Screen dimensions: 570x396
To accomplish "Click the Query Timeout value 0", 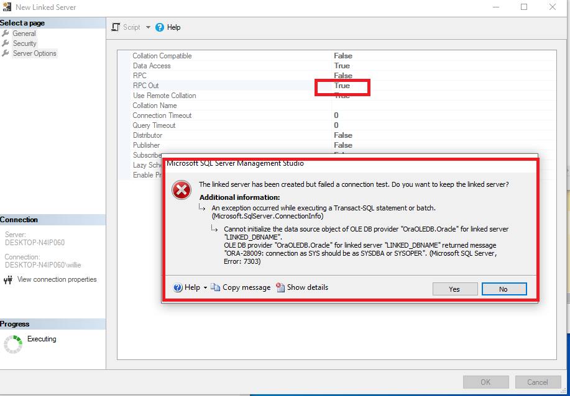I will [x=336, y=125].
